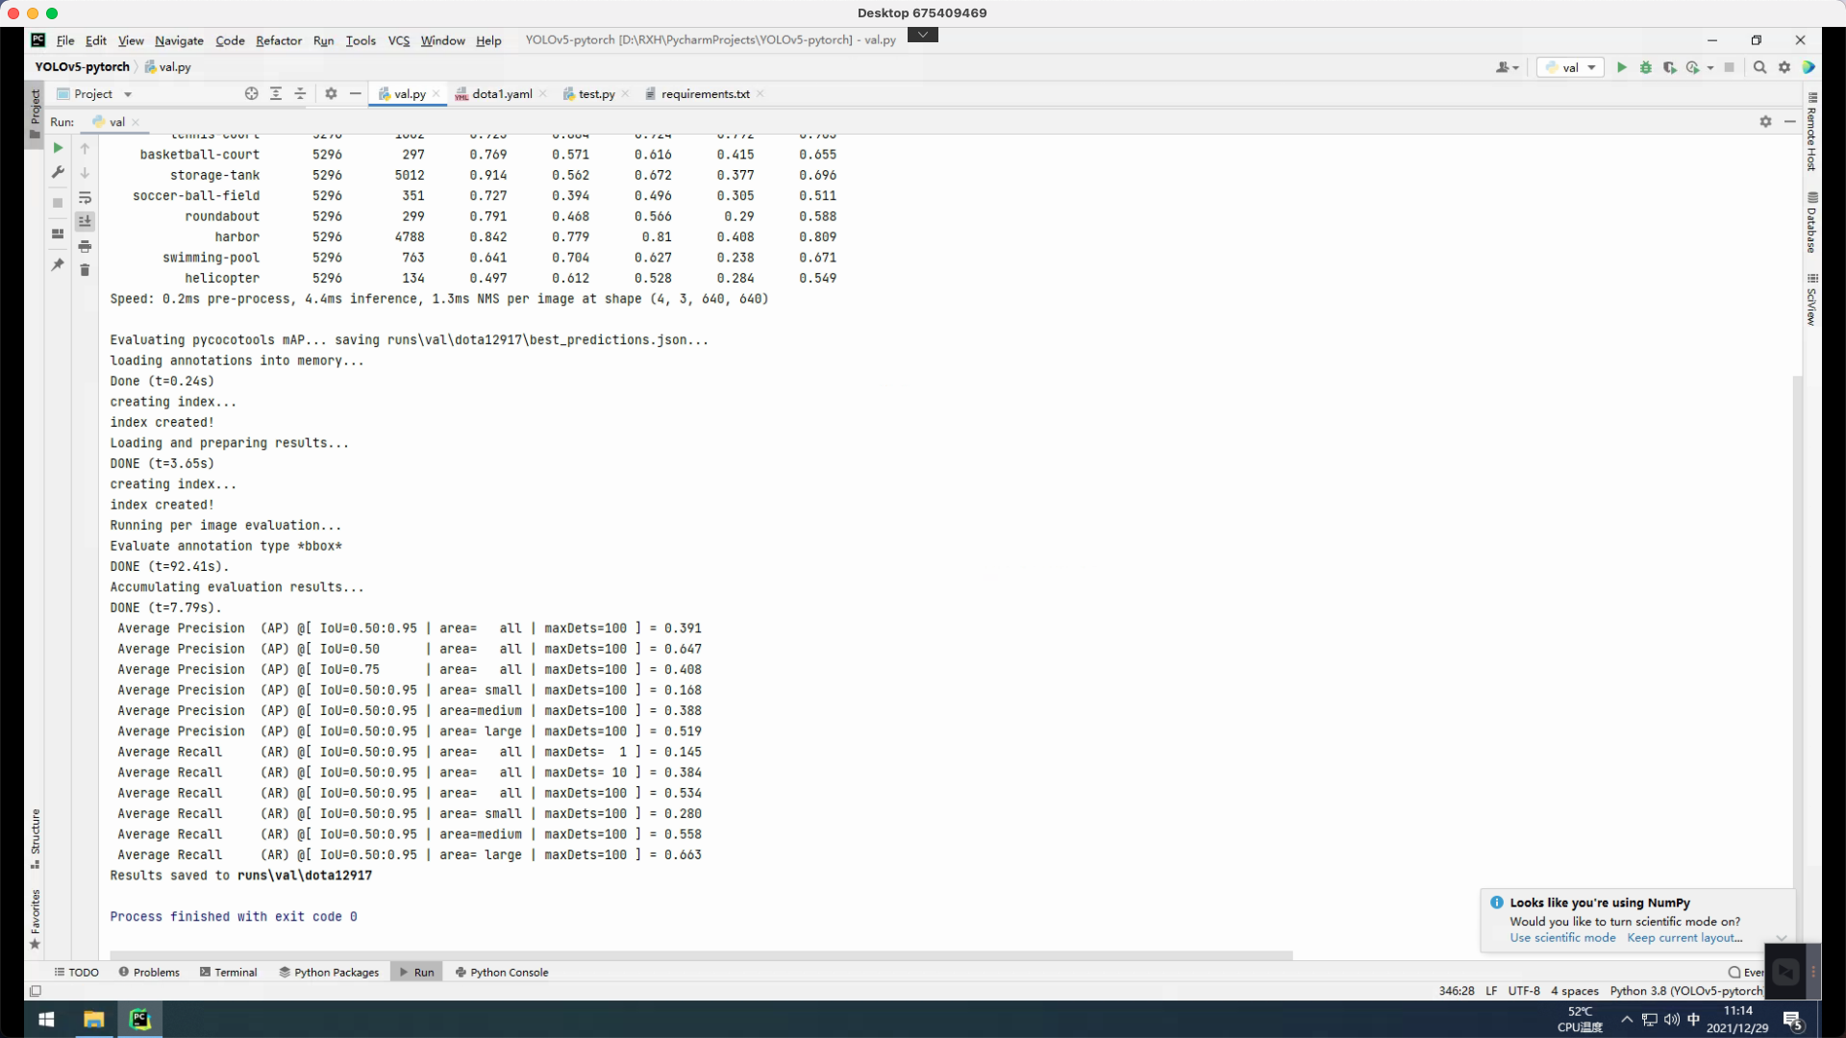Viewport: 1846px width, 1038px height.
Task: Open Search Everywhere with the magnifier icon
Action: click(1759, 67)
